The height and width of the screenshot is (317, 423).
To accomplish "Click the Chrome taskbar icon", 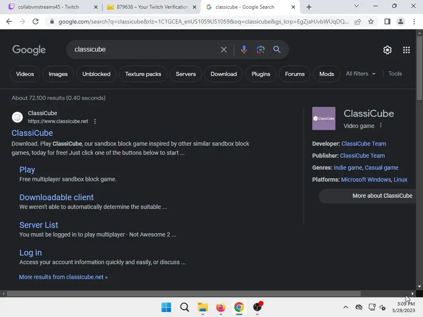I will 239,307.
